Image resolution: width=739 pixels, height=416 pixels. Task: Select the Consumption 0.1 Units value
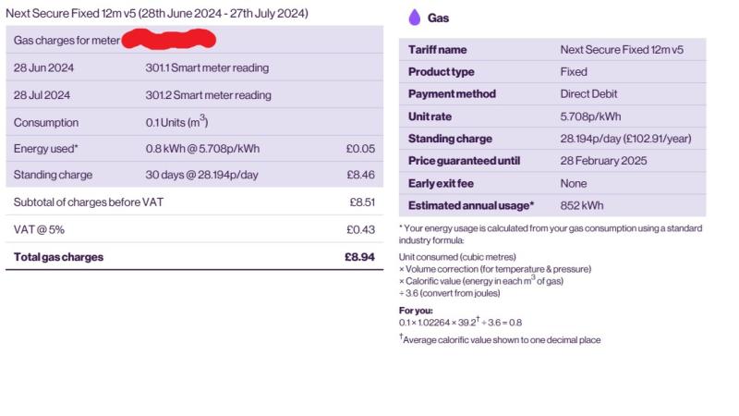point(176,122)
